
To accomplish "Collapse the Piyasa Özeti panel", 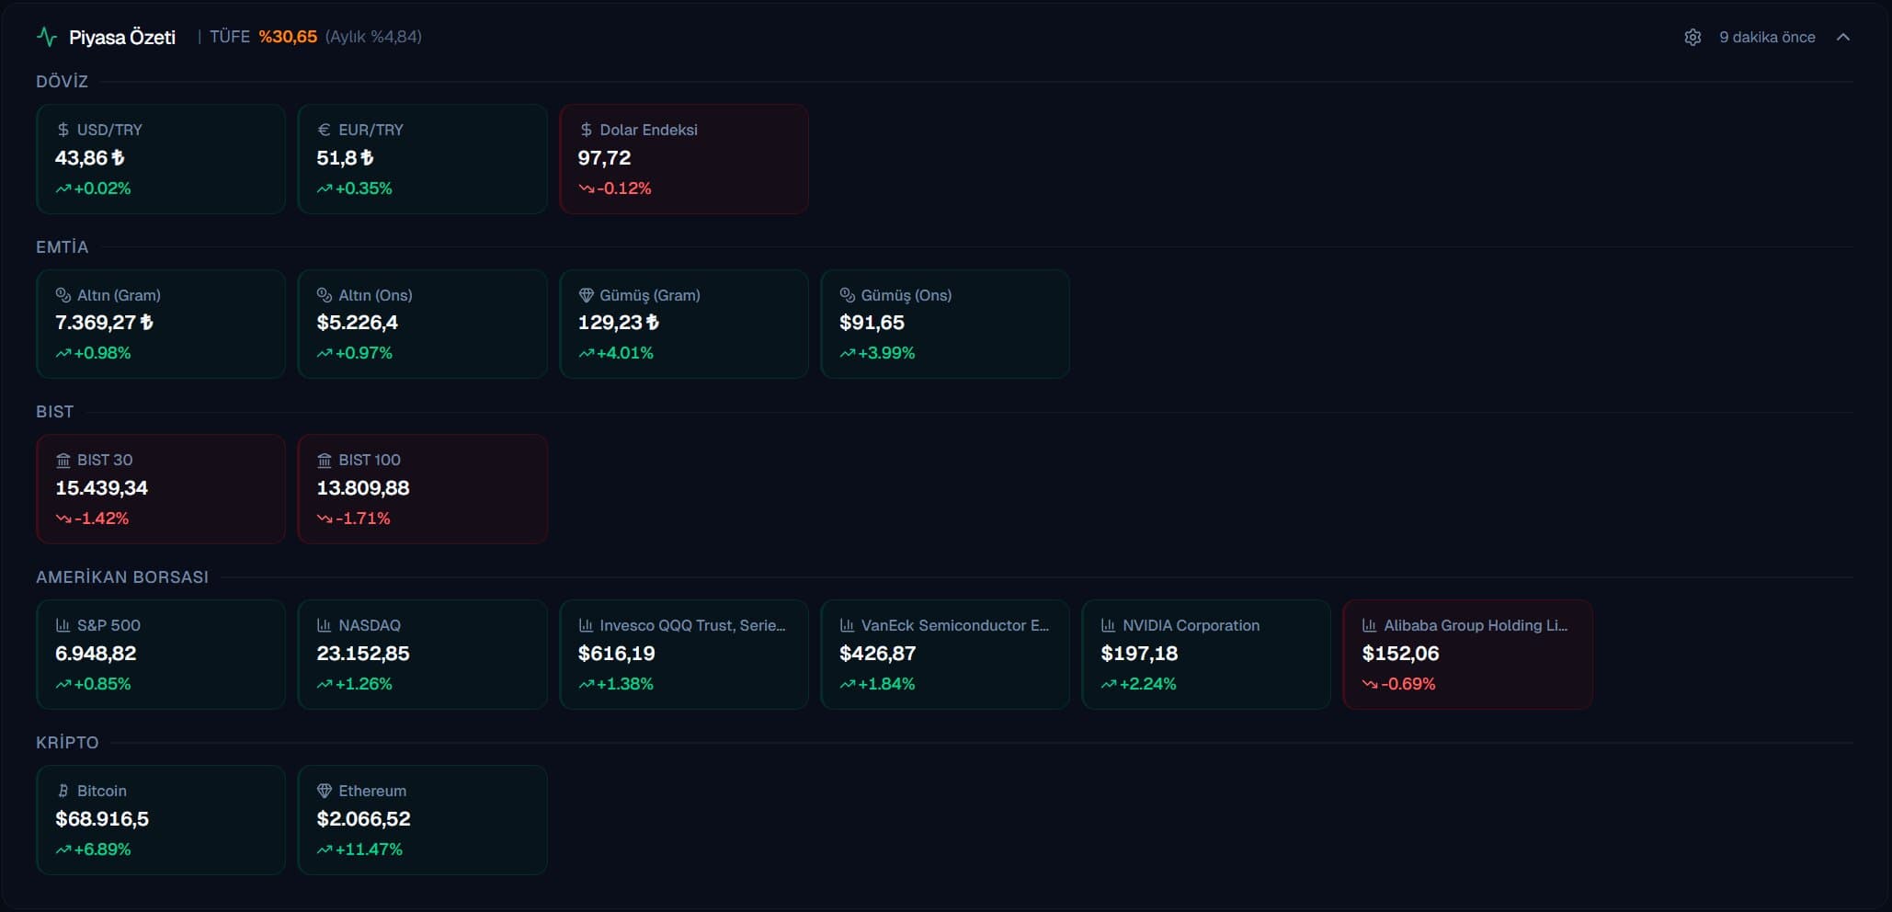I will click(x=1842, y=38).
